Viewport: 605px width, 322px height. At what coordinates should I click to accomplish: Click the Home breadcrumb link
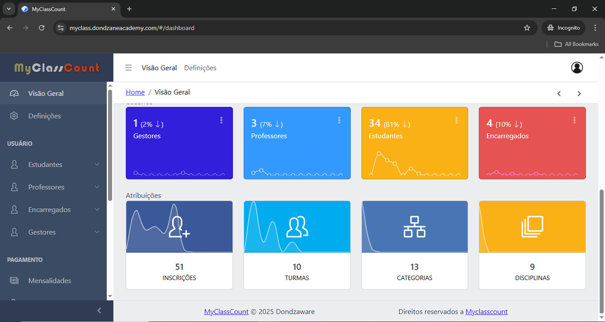tap(135, 92)
